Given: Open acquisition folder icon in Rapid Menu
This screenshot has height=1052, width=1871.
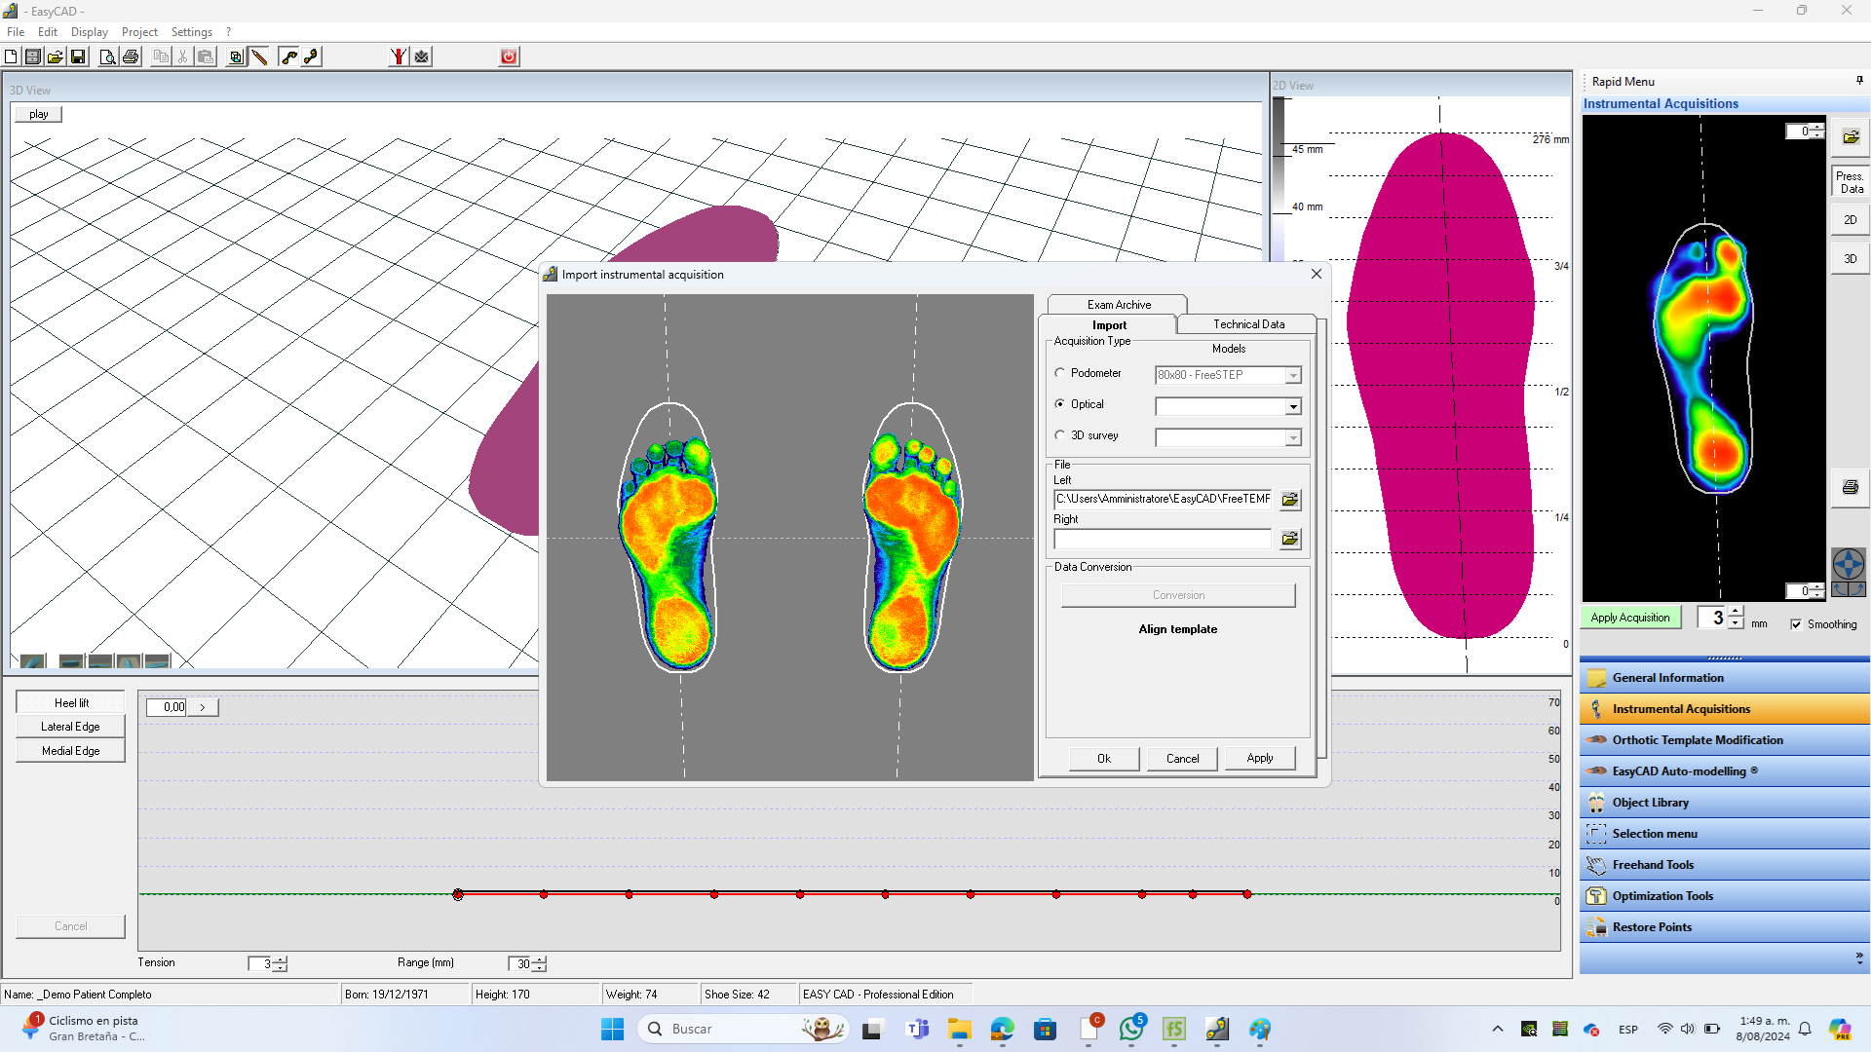Looking at the screenshot, I should 1850,137.
